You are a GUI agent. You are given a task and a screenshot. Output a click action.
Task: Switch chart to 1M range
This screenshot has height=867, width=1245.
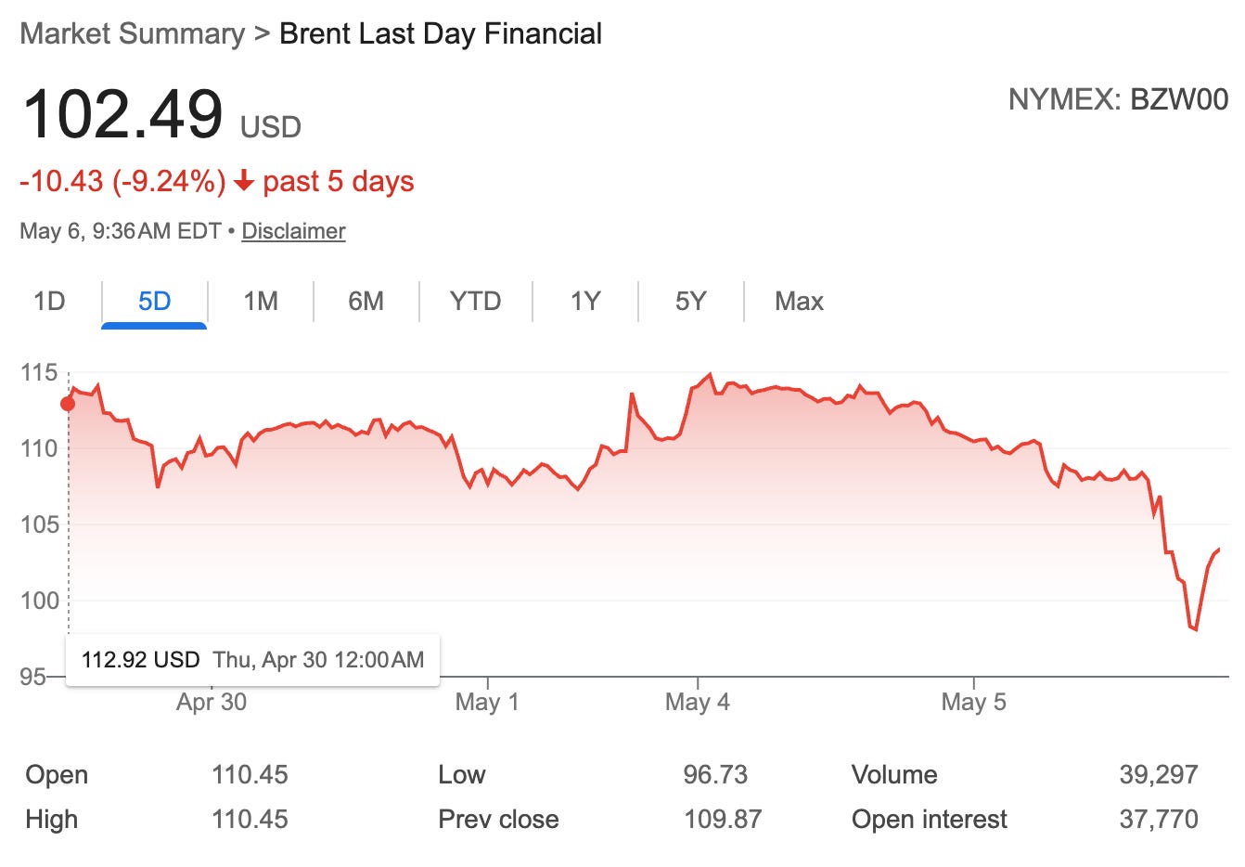point(261,302)
